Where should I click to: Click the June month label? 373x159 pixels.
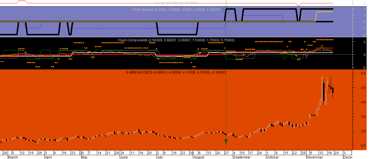(124, 157)
